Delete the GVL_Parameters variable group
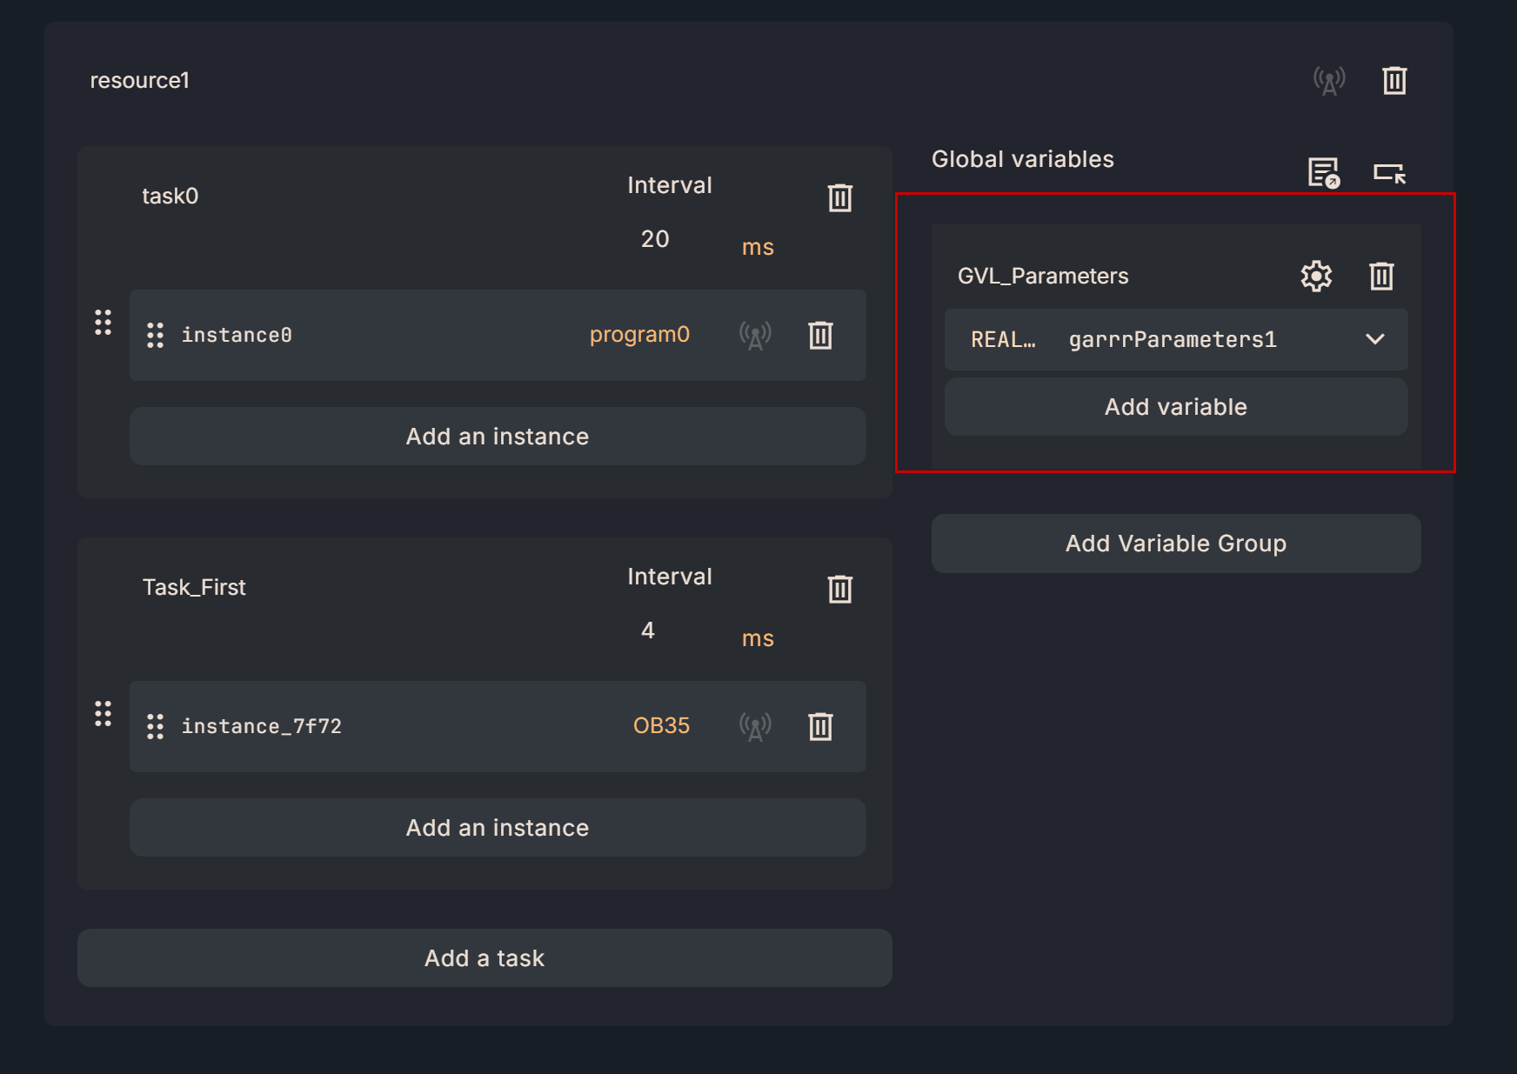 pos(1381,276)
